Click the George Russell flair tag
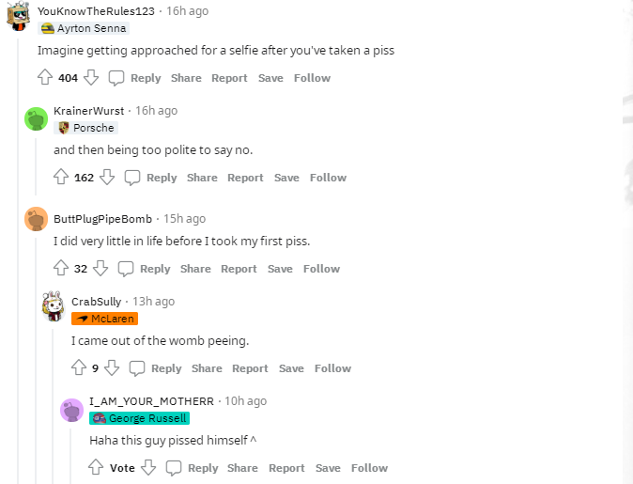Viewport: 633px width, 484px height. (x=139, y=418)
